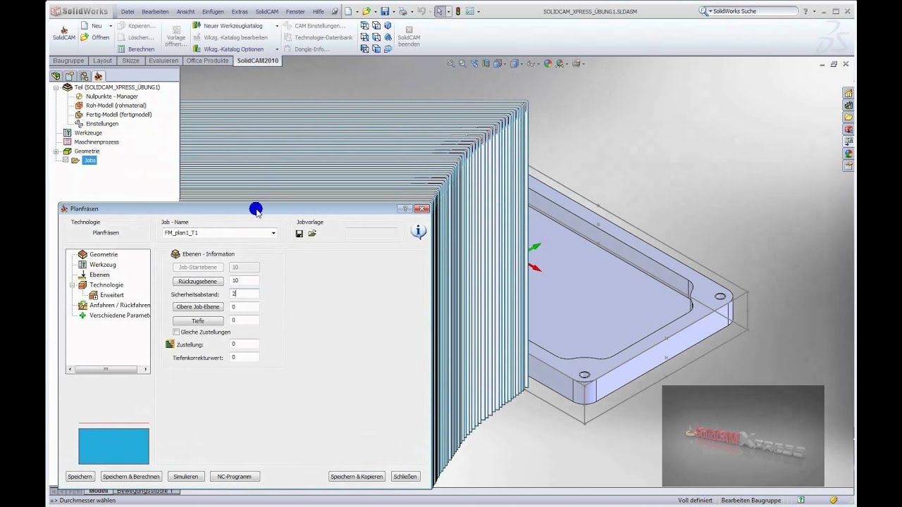Open the view orientation dropdown arrow

coord(504,63)
